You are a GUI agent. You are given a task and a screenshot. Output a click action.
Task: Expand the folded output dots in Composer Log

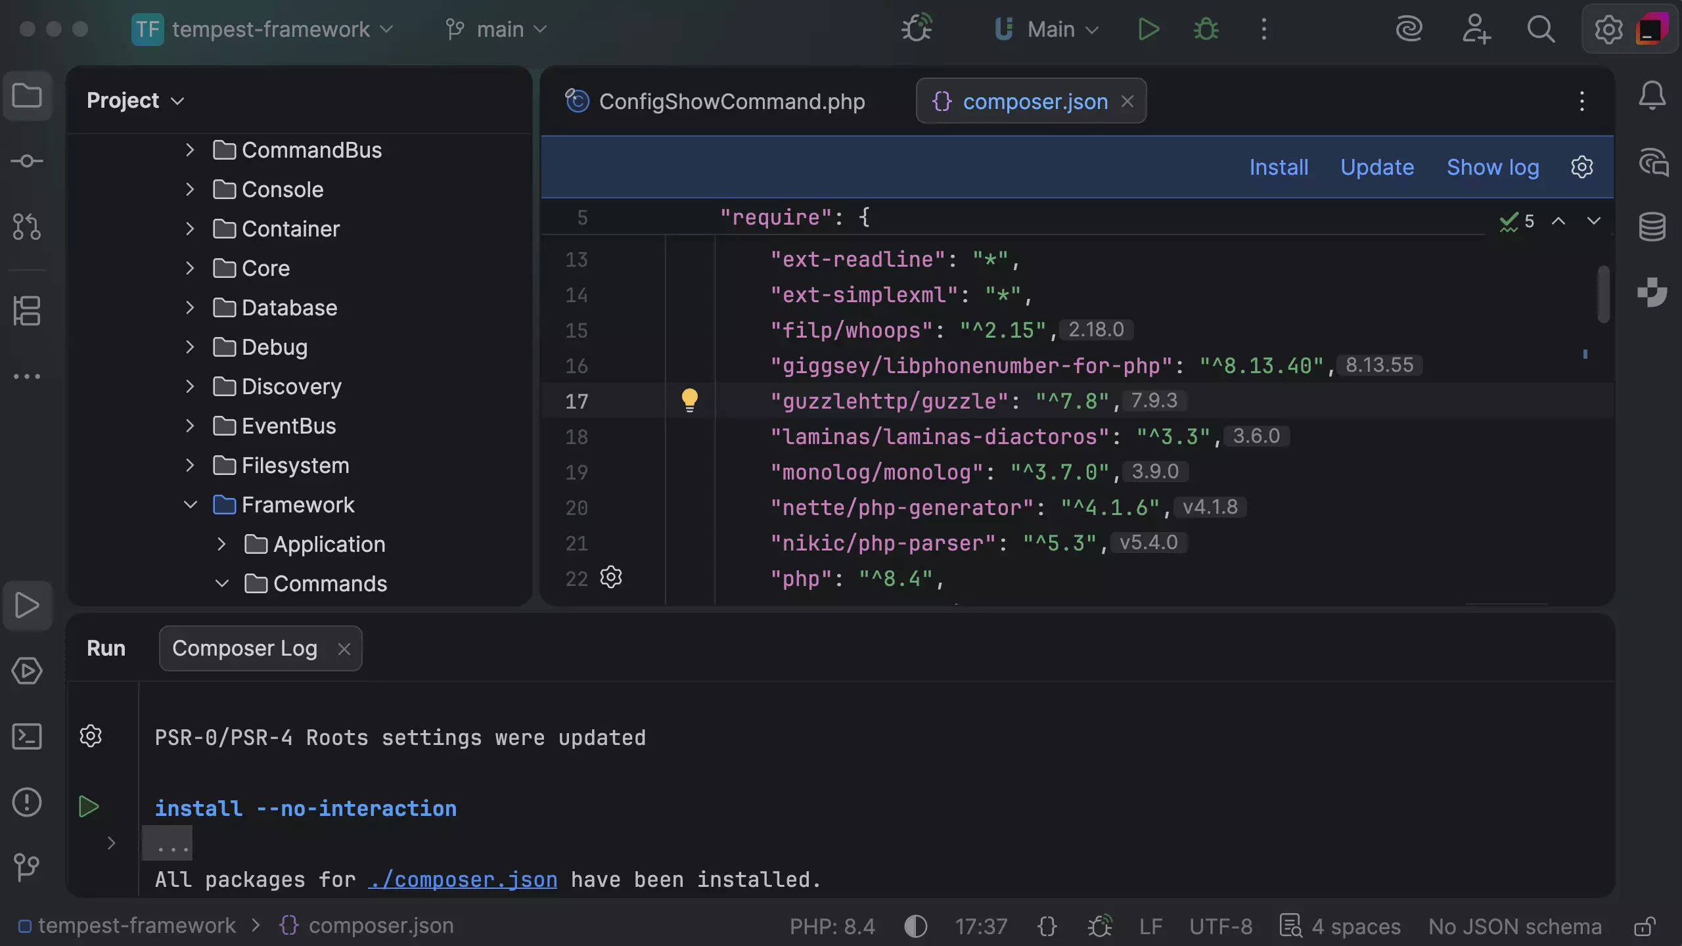168,844
